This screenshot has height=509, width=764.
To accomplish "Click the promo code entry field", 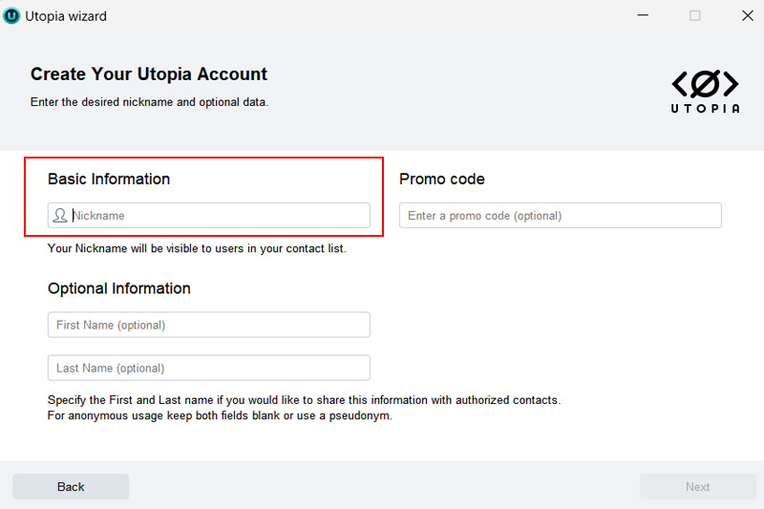I will click(x=560, y=216).
